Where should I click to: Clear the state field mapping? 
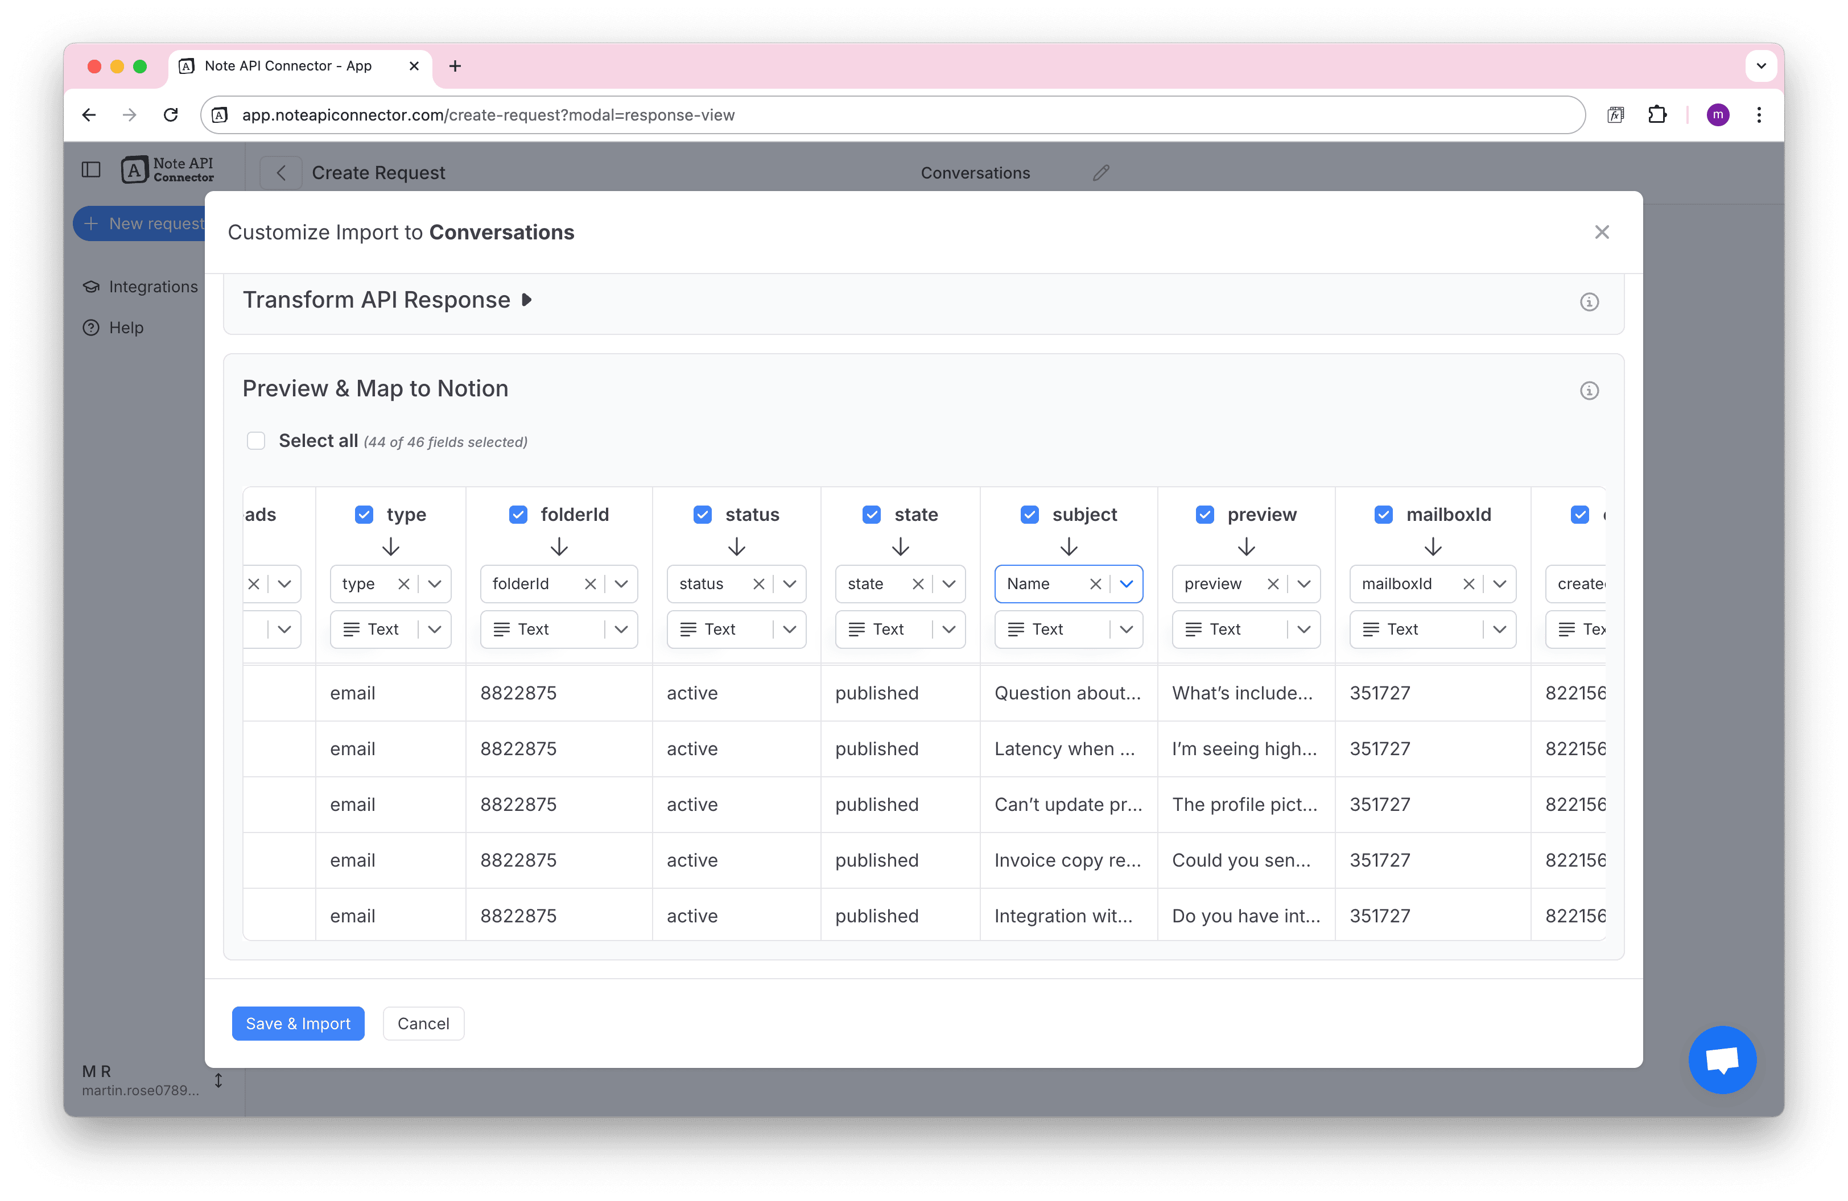coord(918,584)
